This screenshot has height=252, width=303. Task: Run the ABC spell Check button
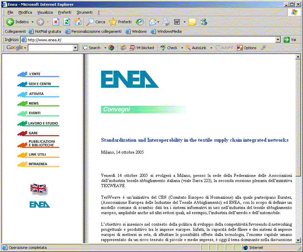pyautogui.click(x=169, y=48)
